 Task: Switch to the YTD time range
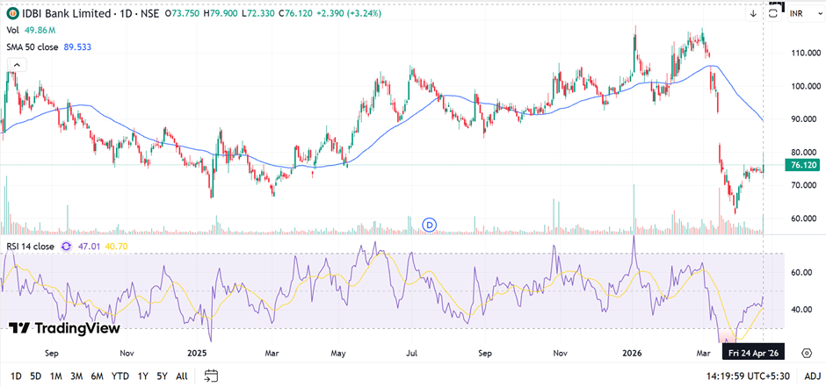(x=120, y=376)
